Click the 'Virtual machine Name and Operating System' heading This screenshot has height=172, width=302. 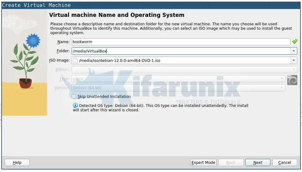[117, 15]
